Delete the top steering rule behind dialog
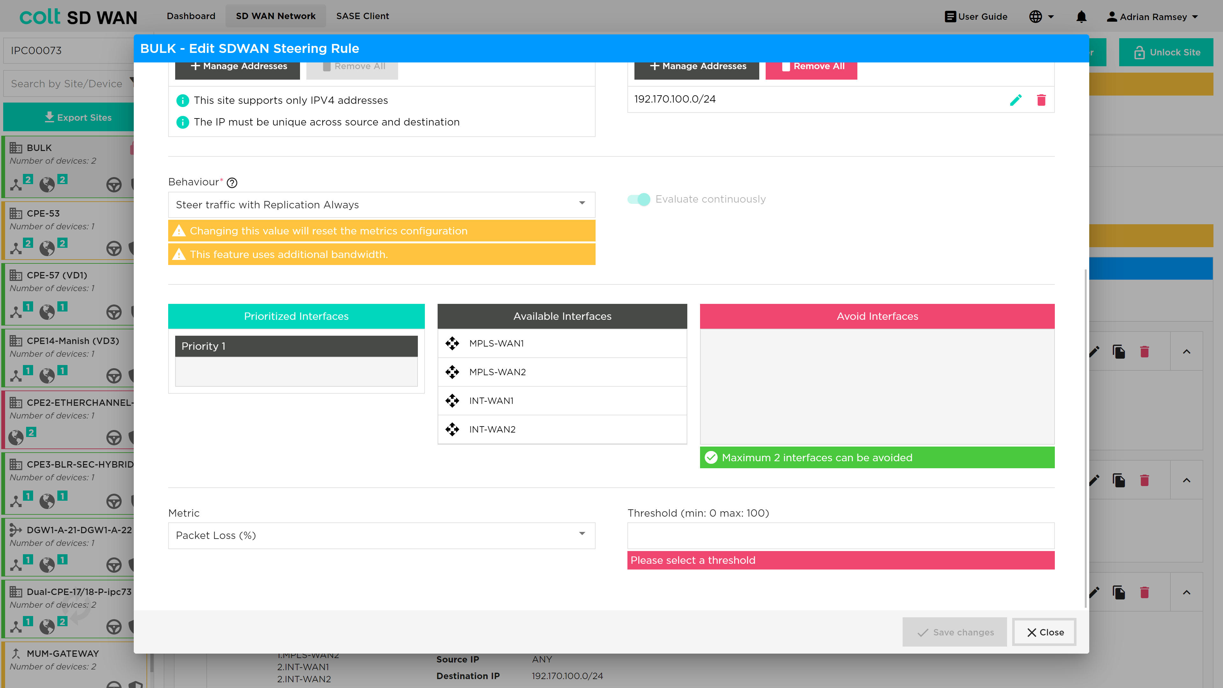 (1145, 352)
